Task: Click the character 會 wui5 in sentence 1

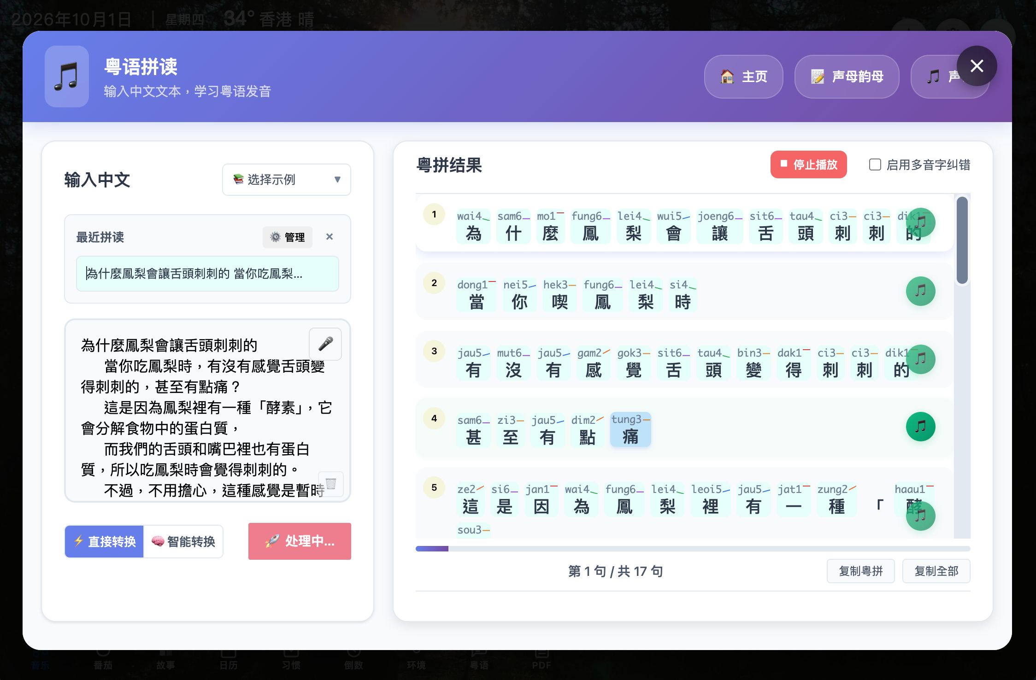Action: [673, 226]
